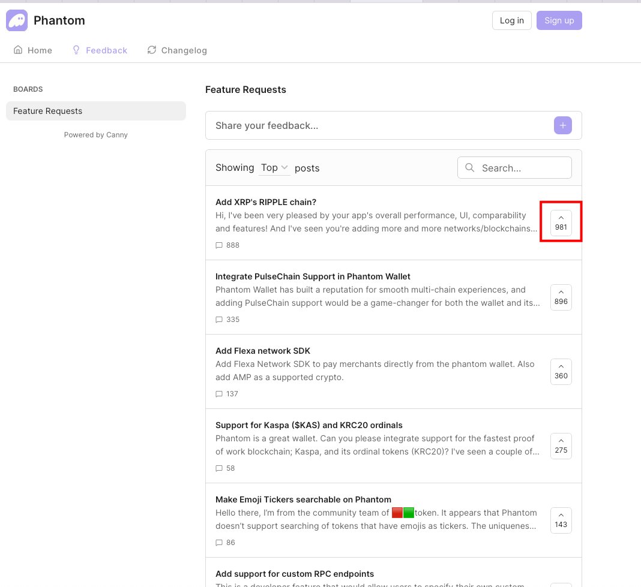The width and height of the screenshot is (641, 587).
Task: Open the Add Flexa network SDK post
Action: pyautogui.click(x=262, y=351)
